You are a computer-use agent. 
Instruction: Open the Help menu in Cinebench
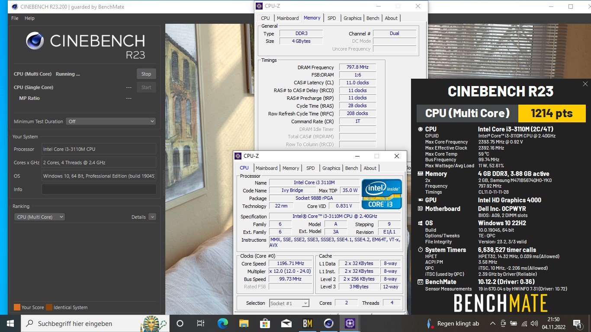29,18
